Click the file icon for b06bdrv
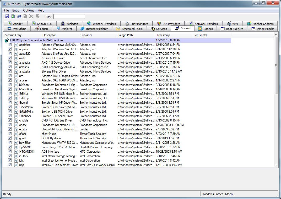Viewport: 281px width, 199px height. pyautogui.click(x=16, y=85)
